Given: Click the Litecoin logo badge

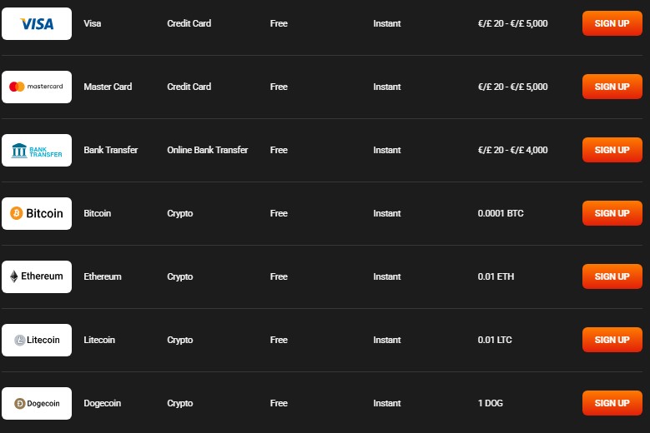Looking at the screenshot, I should coord(37,340).
